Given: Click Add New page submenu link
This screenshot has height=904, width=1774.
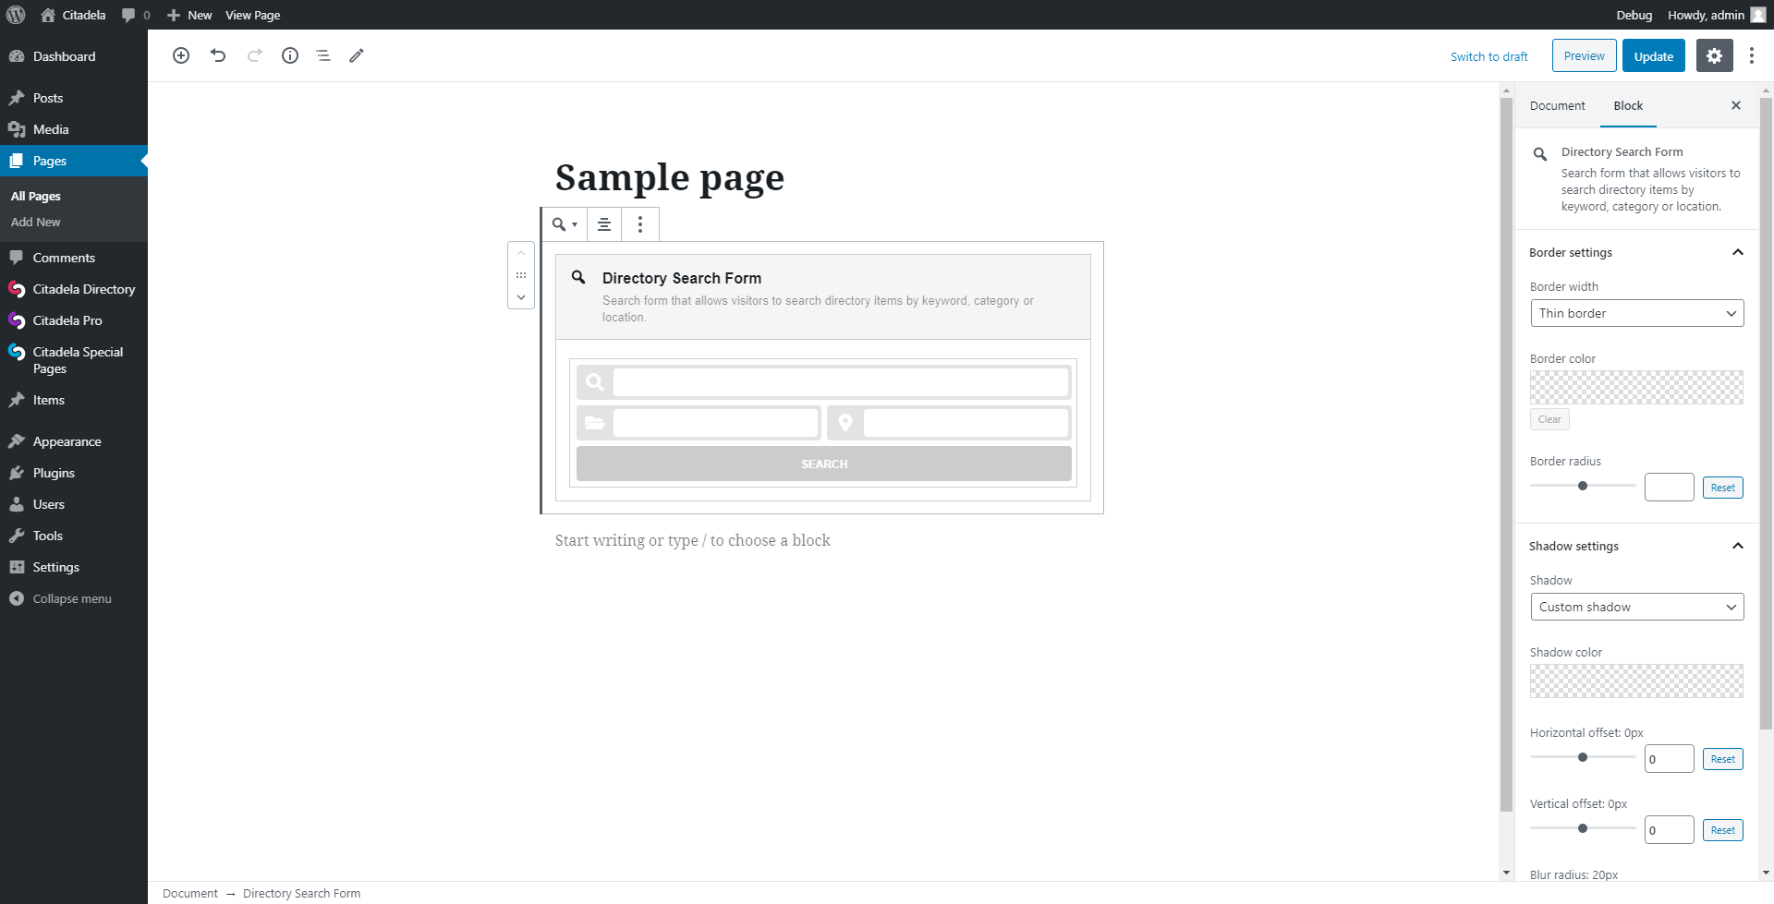Looking at the screenshot, I should 36,222.
